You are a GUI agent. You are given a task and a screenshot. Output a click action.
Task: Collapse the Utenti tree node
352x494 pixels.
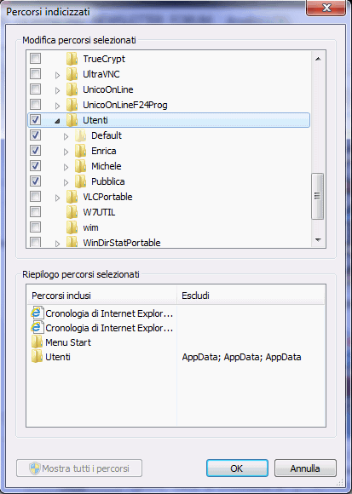[57, 121]
